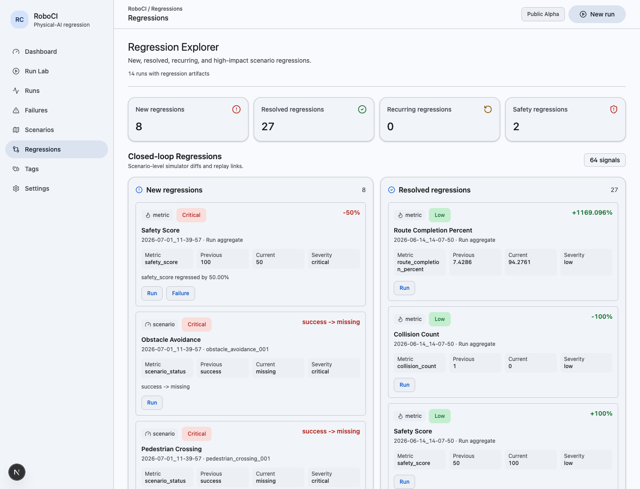
Task: Click "14 runs with regression artifacts" text
Action: coord(169,74)
